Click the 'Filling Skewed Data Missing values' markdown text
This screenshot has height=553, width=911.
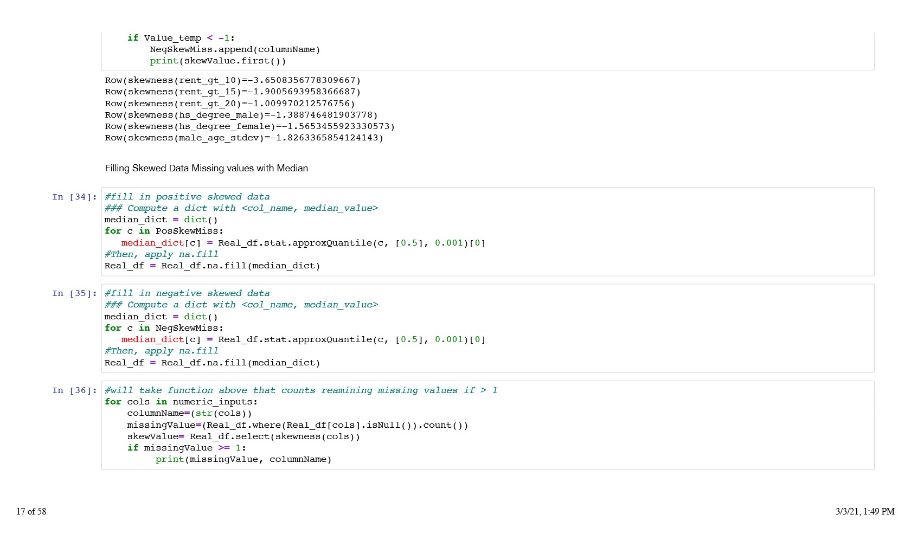[206, 168]
